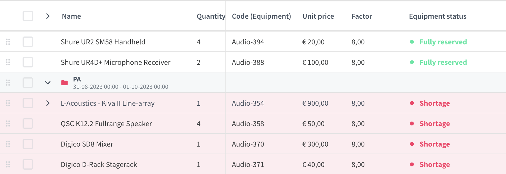Click drag handle for L-Acoustics Kiva II Line-array
Viewport: 506px width, 174px height.
pos(8,103)
